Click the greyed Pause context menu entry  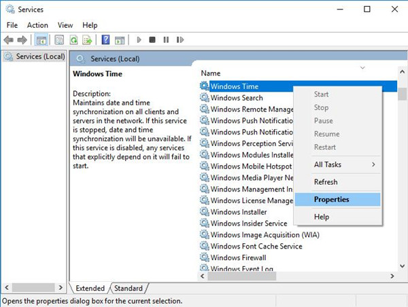tap(337, 121)
